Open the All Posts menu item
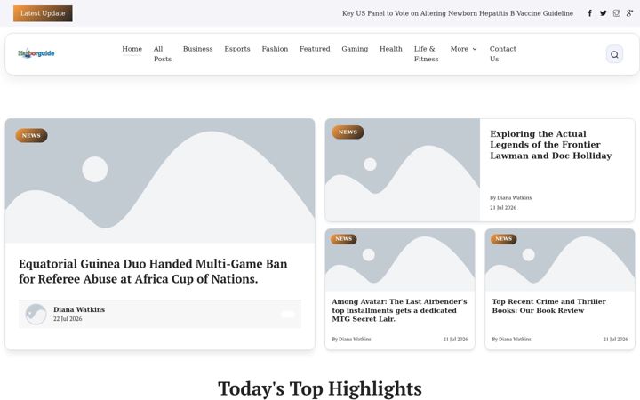This screenshot has height=400, width=640. [163, 54]
